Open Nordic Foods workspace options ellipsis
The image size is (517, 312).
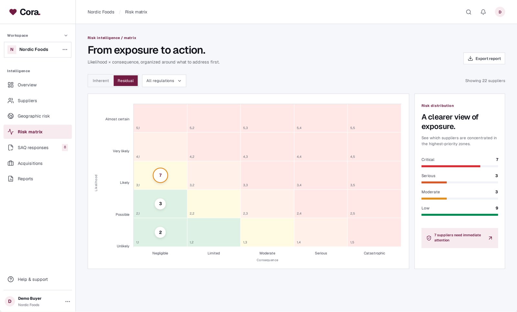tap(65, 49)
